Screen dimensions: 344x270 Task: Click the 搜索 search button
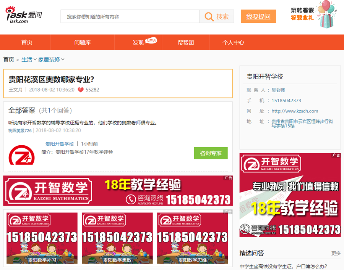(x=217, y=16)
